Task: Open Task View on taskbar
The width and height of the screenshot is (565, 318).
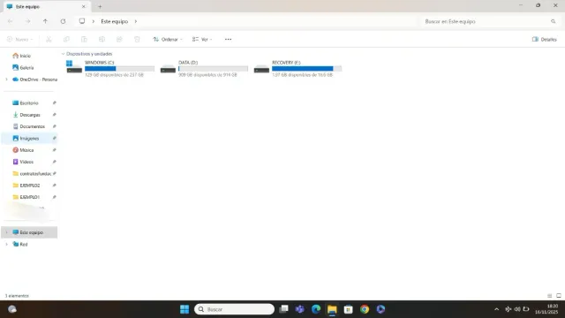Action: pos(284,309)
